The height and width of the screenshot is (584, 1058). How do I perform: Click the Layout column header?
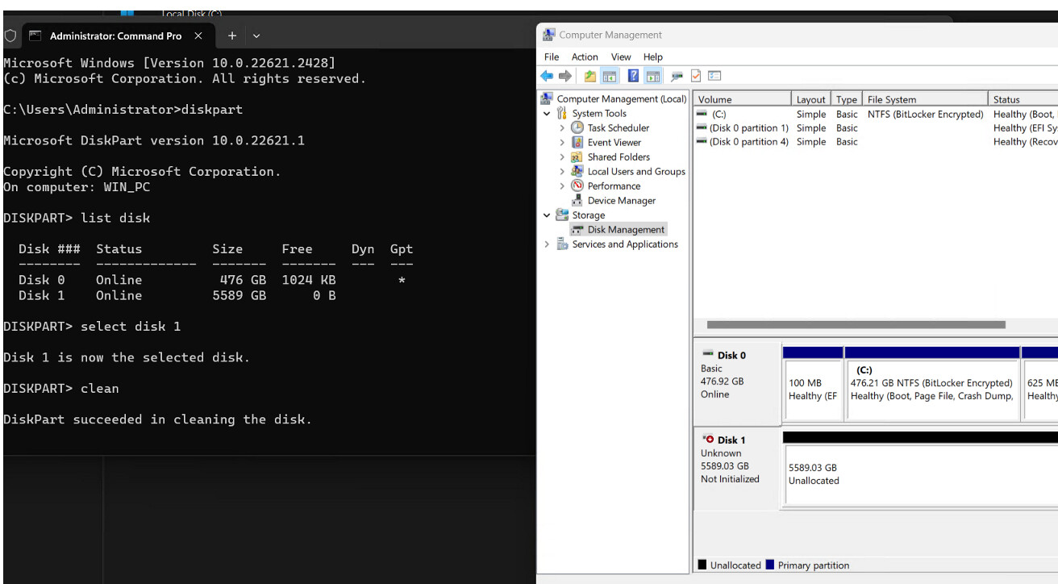coord(811,99)
